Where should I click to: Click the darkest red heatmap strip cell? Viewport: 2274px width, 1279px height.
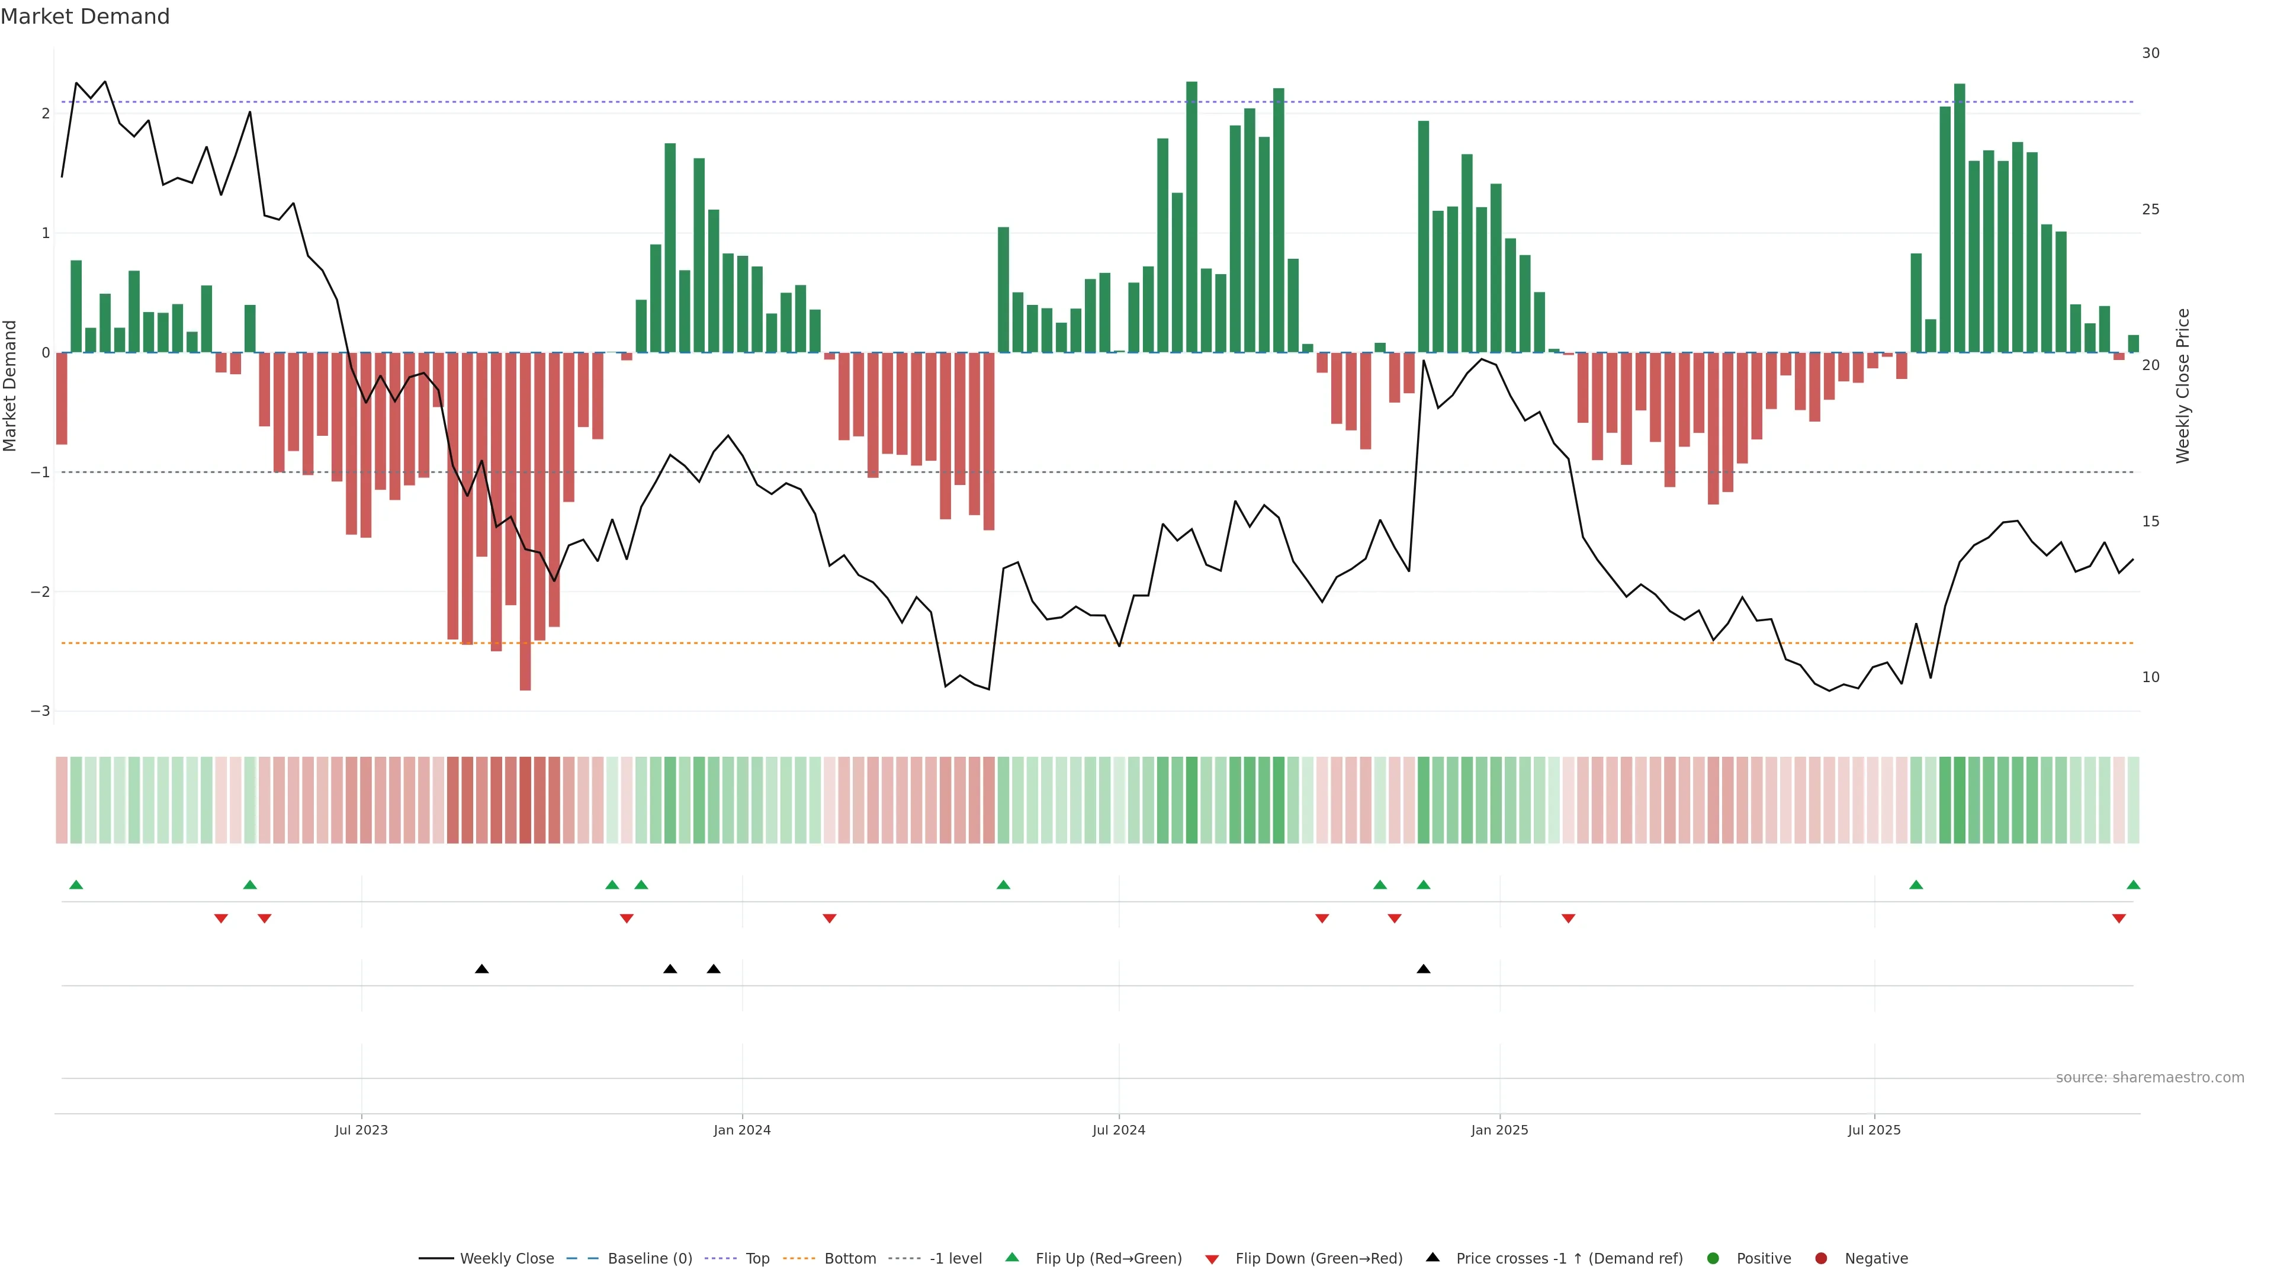(x=525, y=800)
